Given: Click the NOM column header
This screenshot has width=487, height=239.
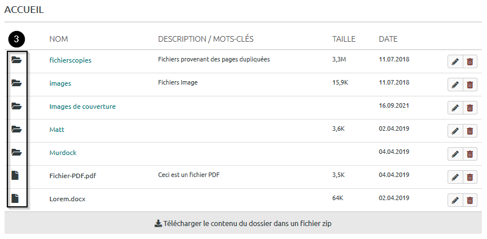Looking at the screenshot, I should pyautogui.click(x=59, y=39).
